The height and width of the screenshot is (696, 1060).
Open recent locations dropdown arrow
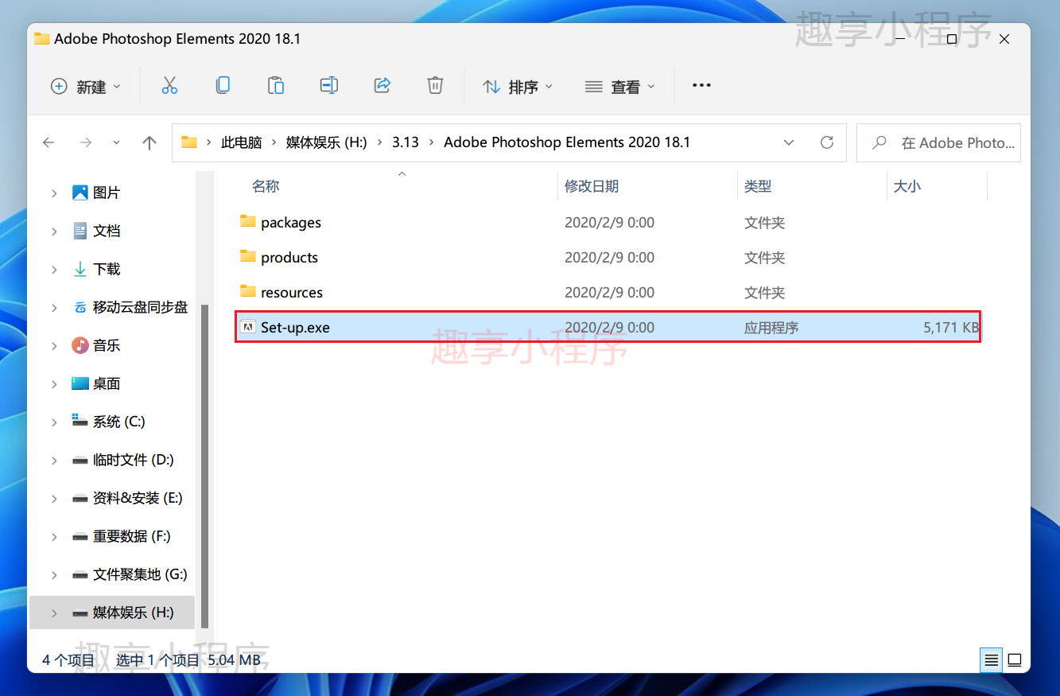click(117, 142)
